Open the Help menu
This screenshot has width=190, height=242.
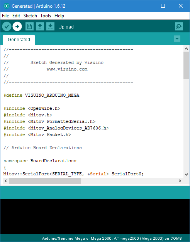click(x=59, y=16)
